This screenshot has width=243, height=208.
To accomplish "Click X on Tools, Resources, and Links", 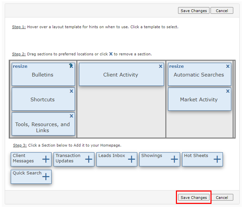I will click(71, 116).
